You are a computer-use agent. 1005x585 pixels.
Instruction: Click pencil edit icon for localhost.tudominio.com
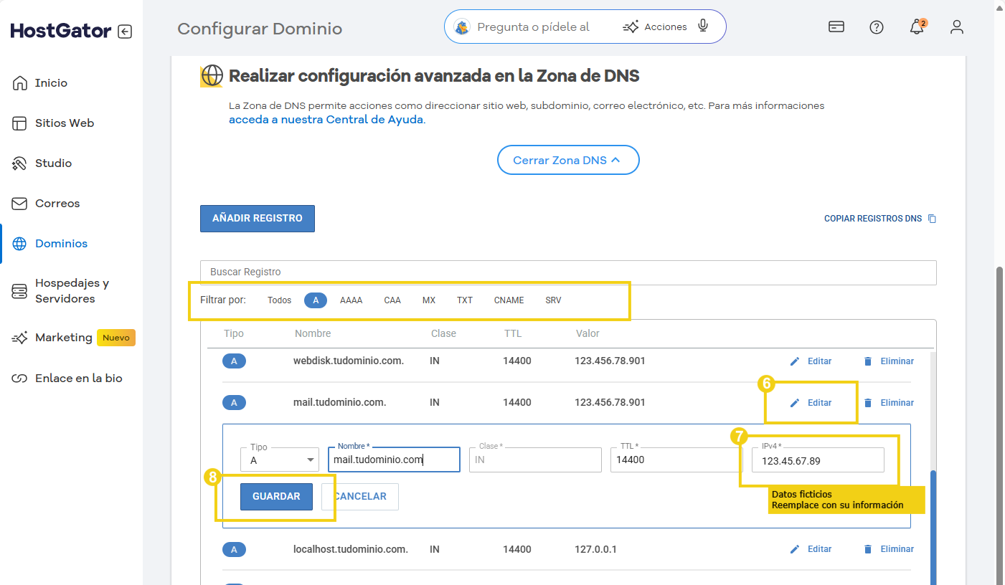point(794,549)
